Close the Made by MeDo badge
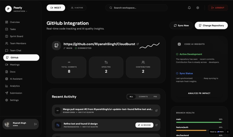Image resolution: width=233 pixels, height=137 pixels. [228, 132]
